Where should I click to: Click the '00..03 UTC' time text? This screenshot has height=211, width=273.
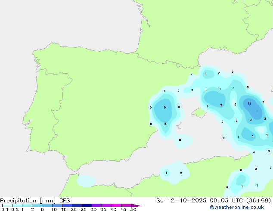click(x=228, y=201)
